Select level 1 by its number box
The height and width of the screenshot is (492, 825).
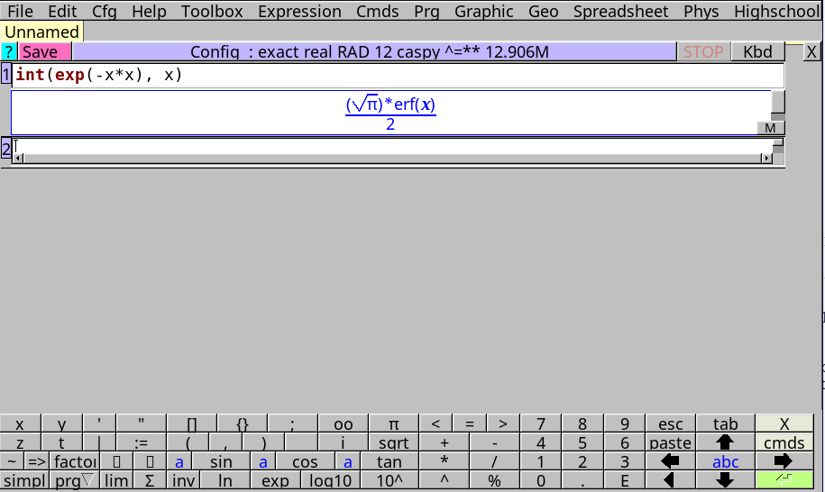pyautogui.click(x=5, y=74)
